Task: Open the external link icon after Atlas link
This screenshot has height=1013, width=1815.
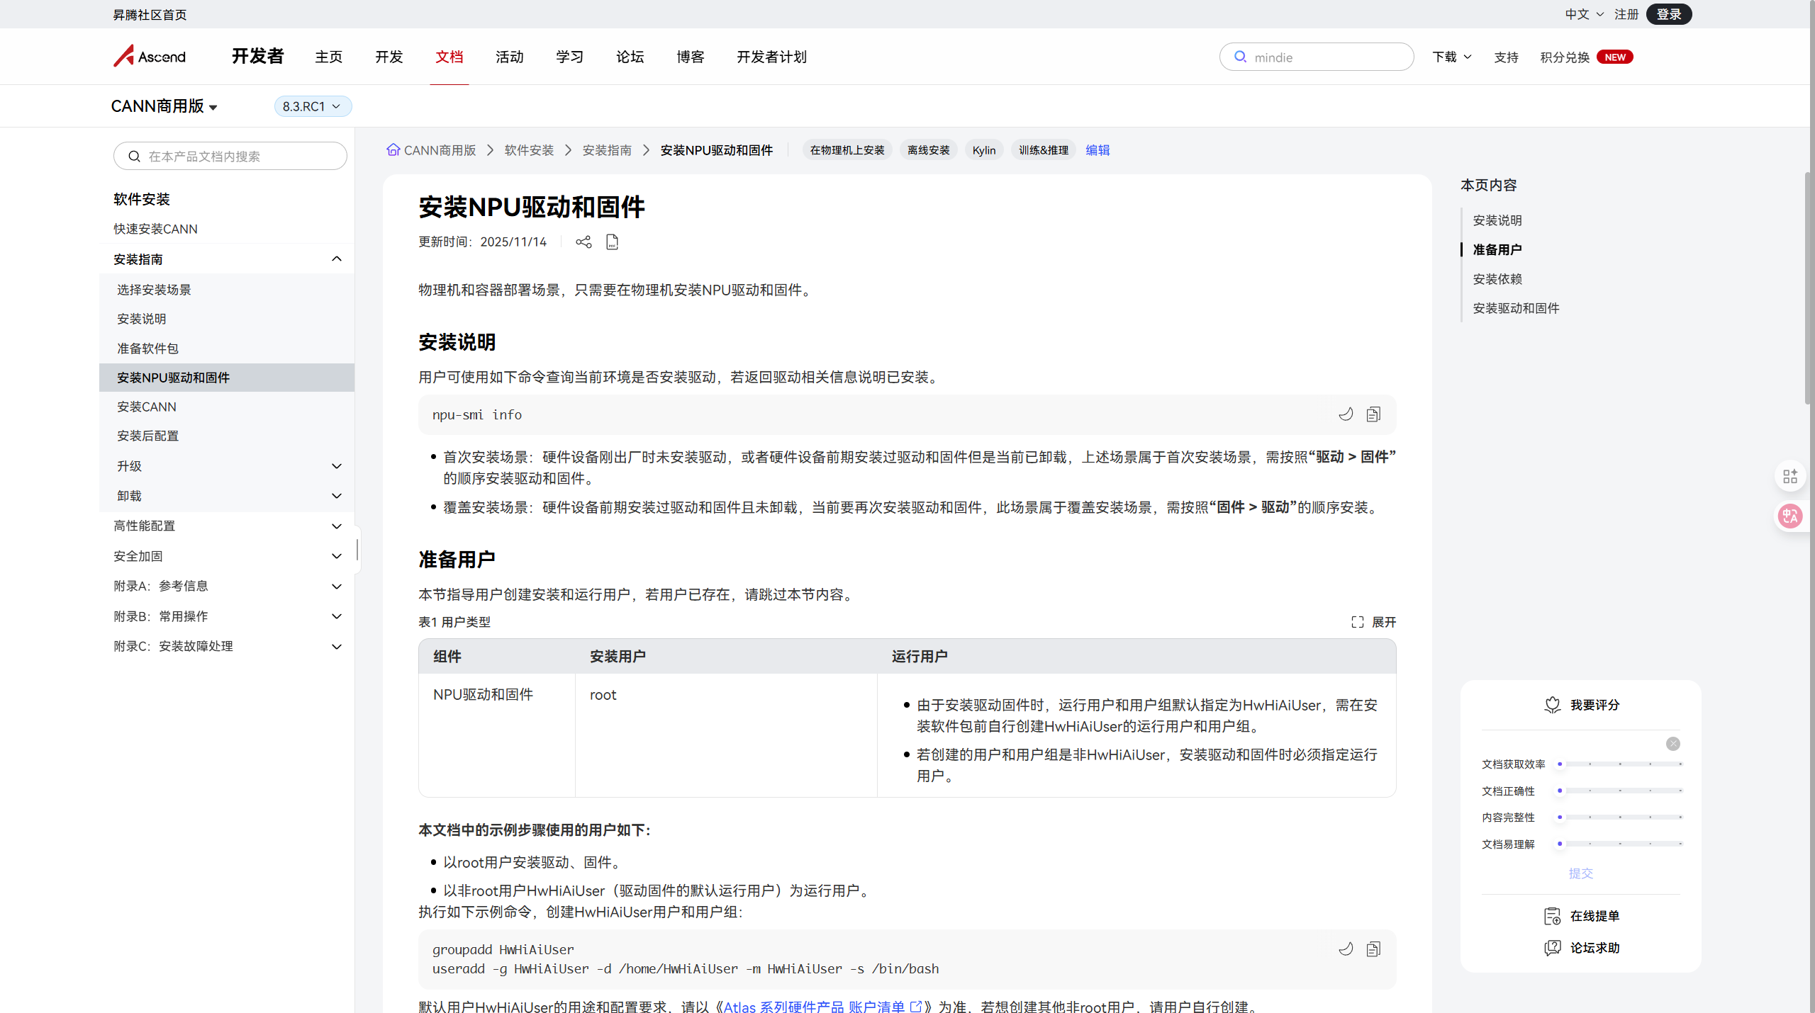Action: [916, 1007]
